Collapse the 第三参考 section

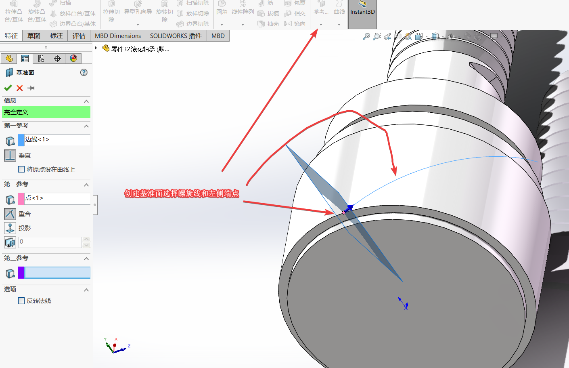[86, 259]
